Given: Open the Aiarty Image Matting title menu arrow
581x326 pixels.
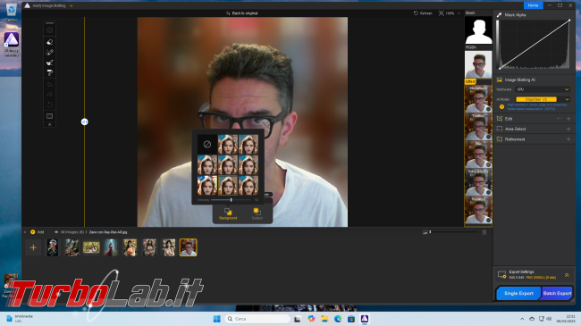Looking at the screenshot, I should (72, 5).
